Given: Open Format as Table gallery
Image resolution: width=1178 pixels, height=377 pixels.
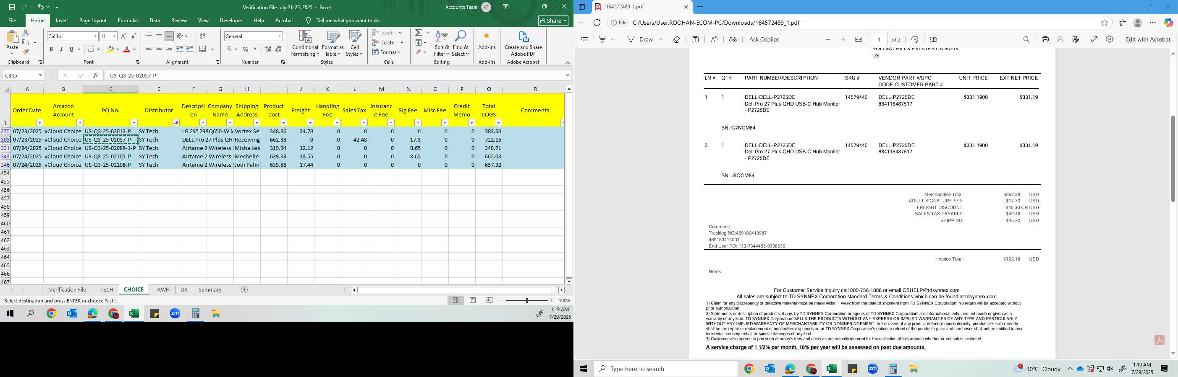Looking at the screenshot, I should pyautogui.click(x=333, y=44).
